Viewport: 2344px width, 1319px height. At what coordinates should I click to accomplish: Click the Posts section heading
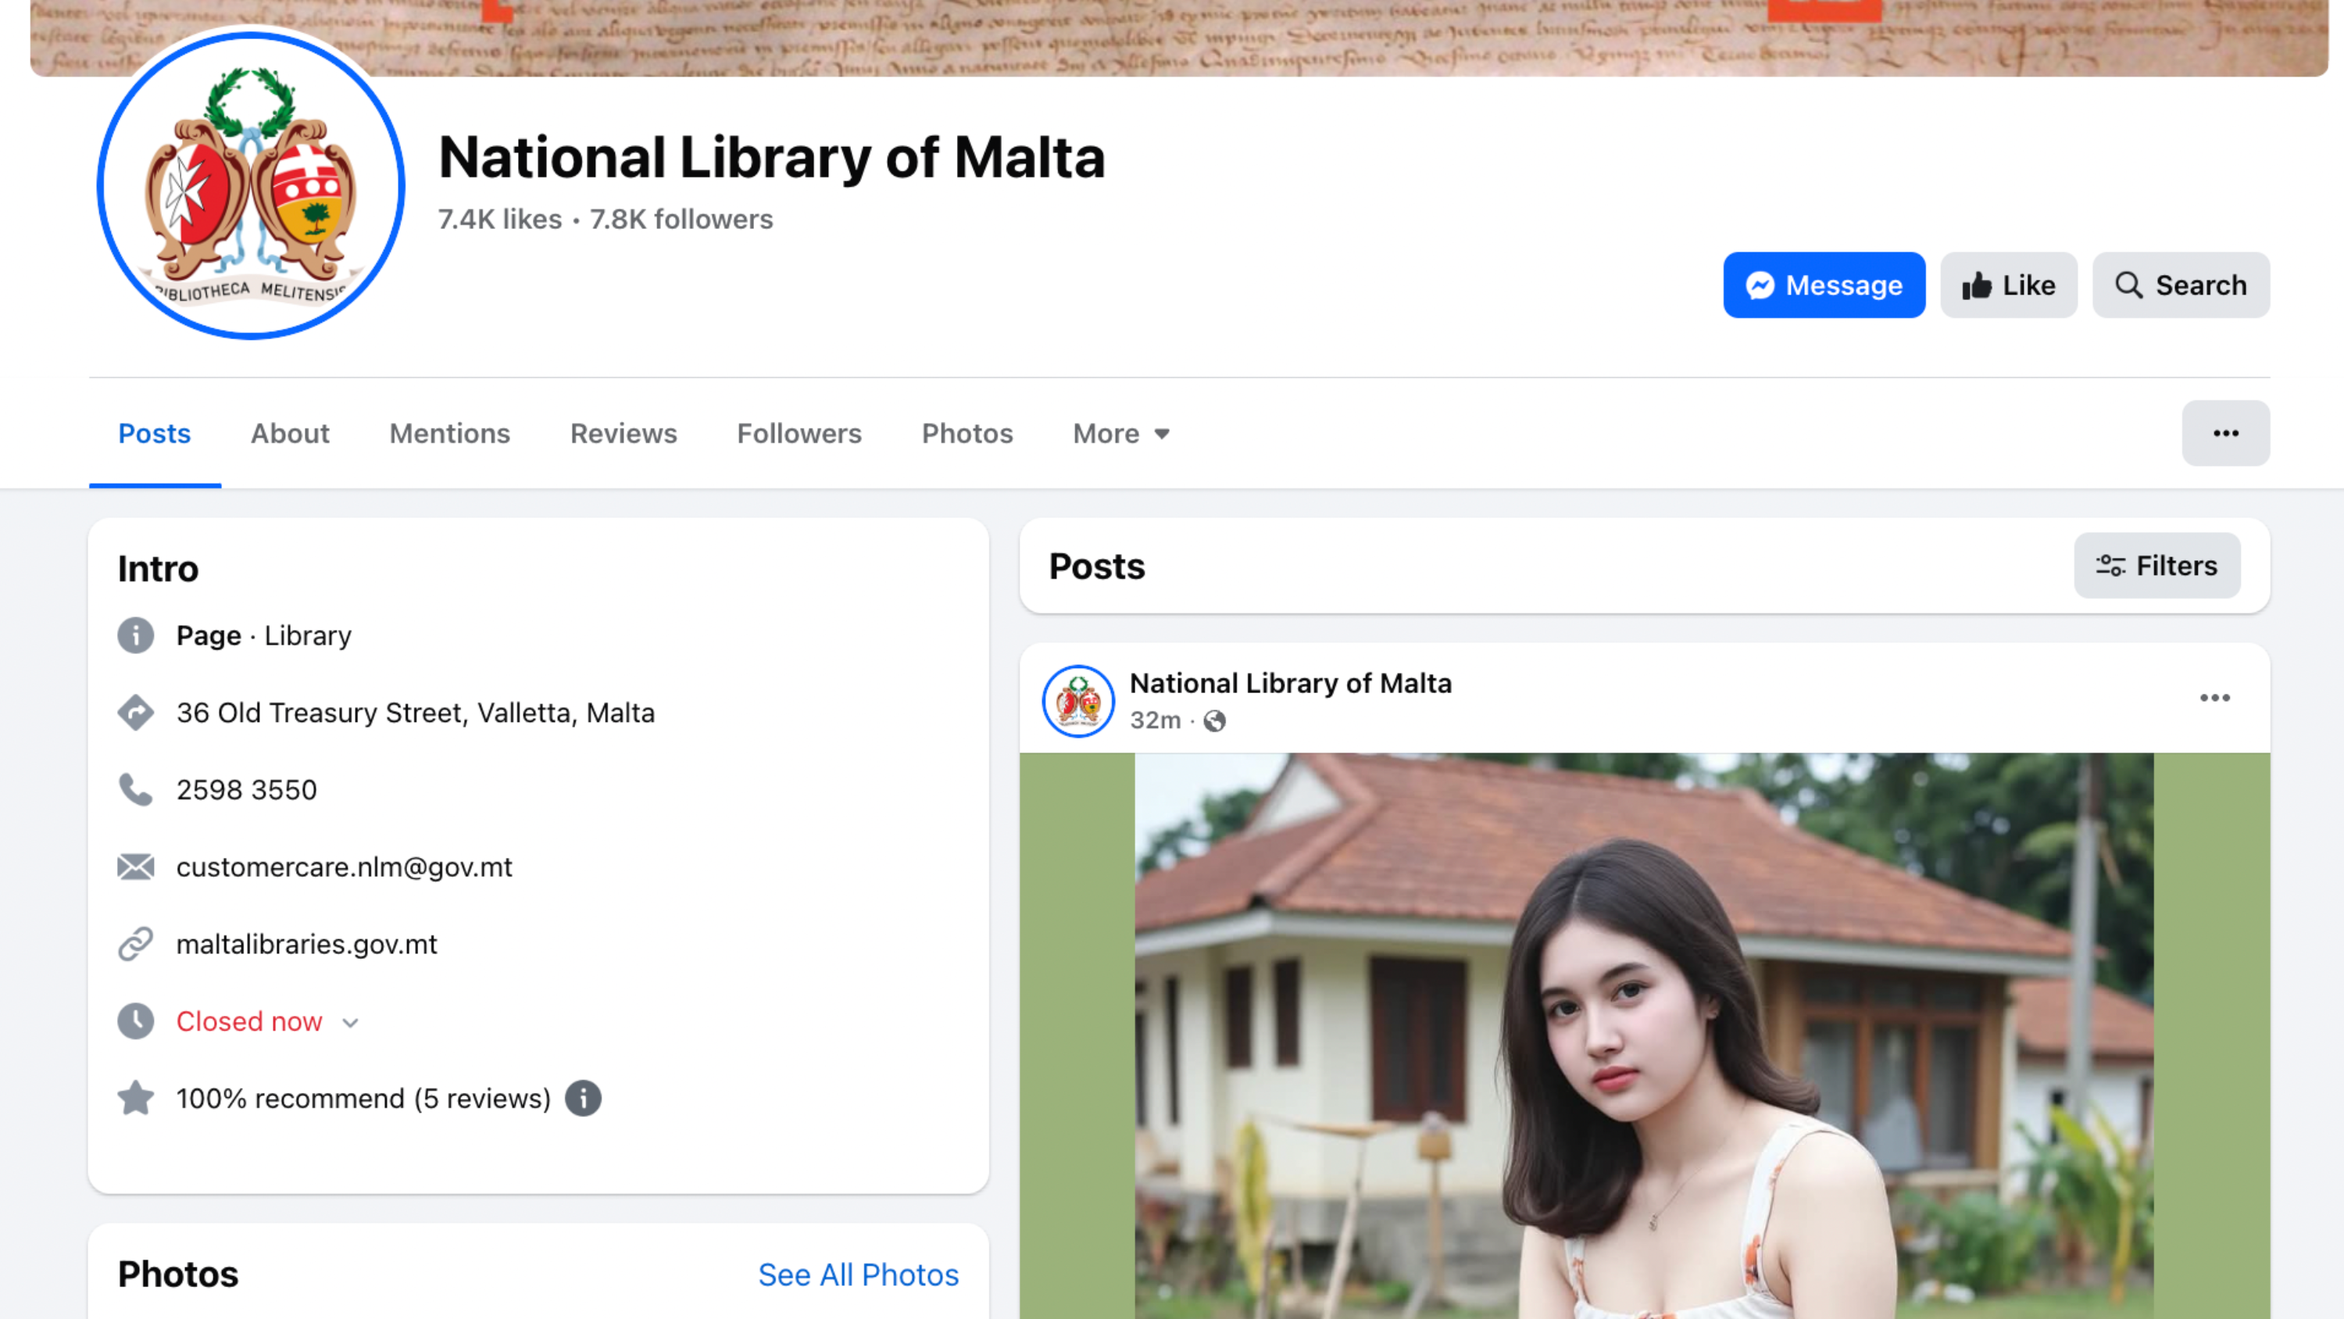1096,567
